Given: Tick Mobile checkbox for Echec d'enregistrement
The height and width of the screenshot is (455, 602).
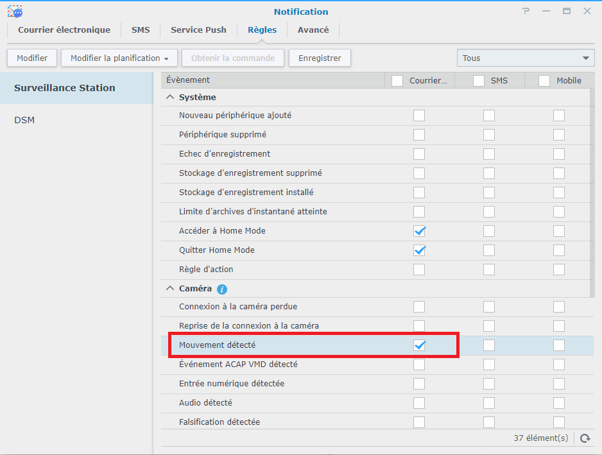Looking at the screenshot, I should tap(559, 154).
